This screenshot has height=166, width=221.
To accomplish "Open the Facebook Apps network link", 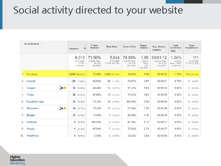I will pos(35,102).
